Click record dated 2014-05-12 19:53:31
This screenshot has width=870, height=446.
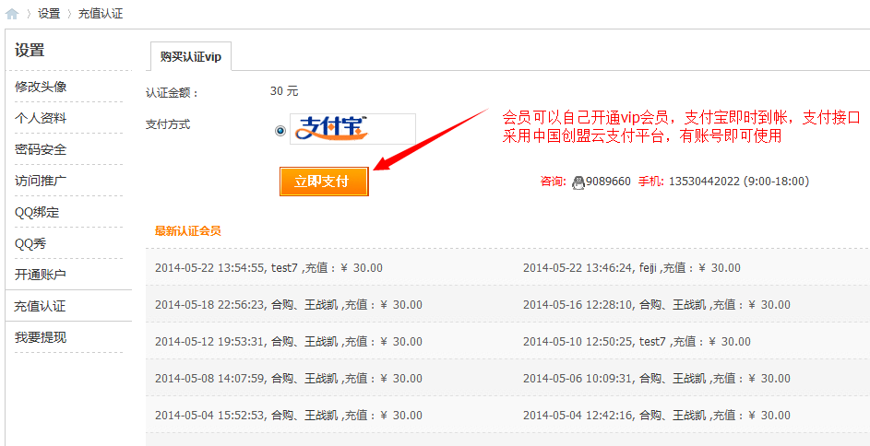pos(289,341)
